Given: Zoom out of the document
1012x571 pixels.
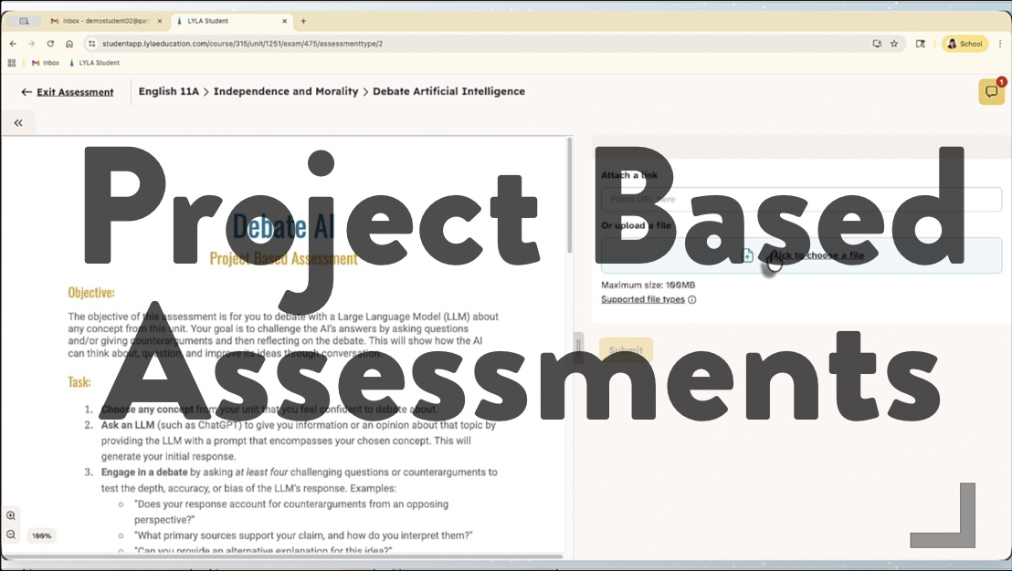Looking at the screenshot, I should point(11,535).
